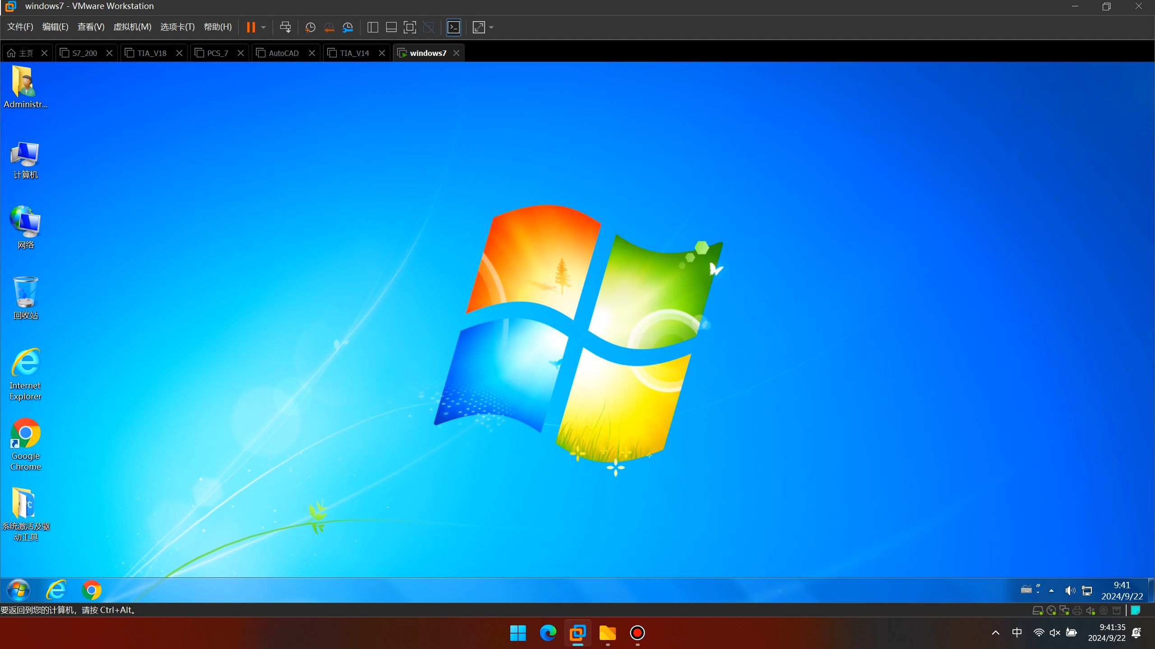
Task: Close the TIA_V18 tab
Action: [x=179, y=53]
